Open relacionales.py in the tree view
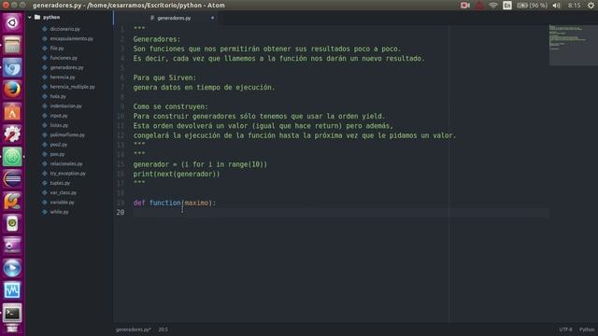 click(66, 164)
